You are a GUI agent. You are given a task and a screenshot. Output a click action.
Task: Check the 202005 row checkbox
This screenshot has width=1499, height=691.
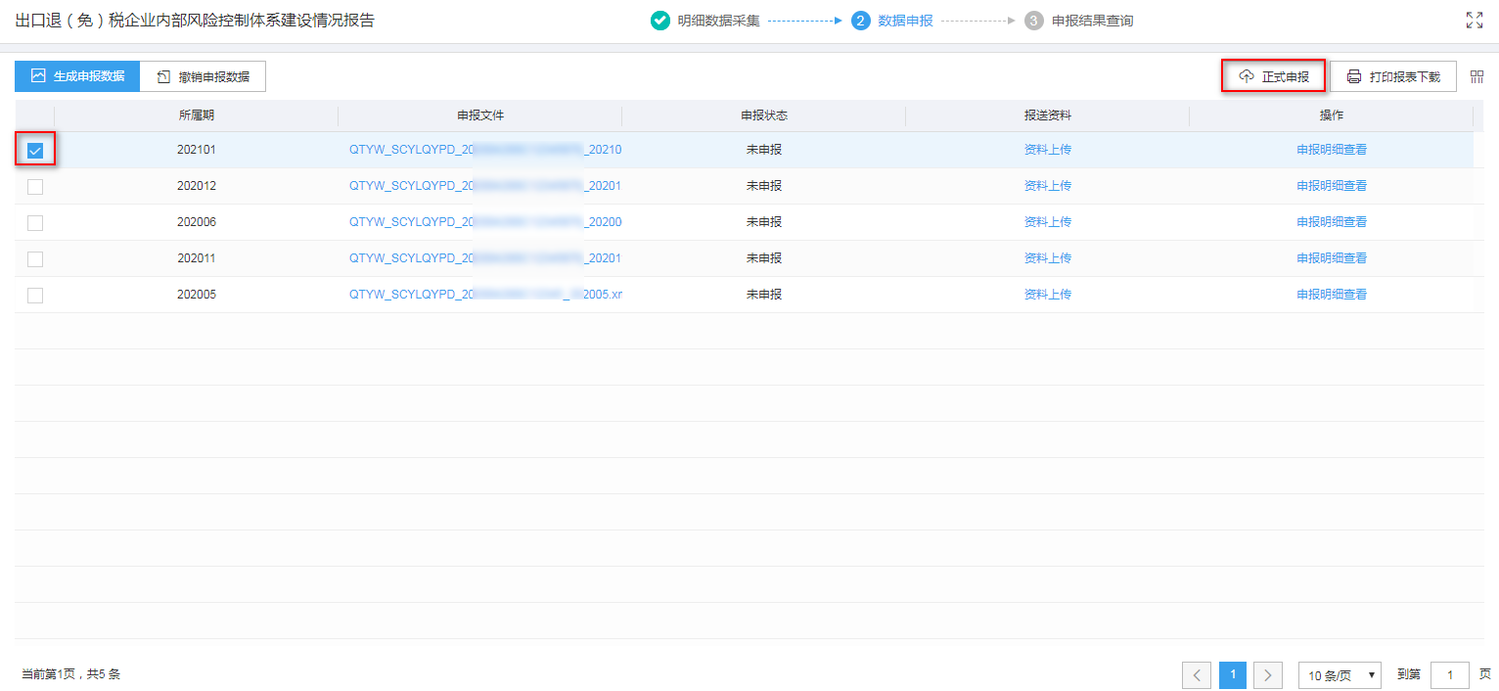(35, 296)
